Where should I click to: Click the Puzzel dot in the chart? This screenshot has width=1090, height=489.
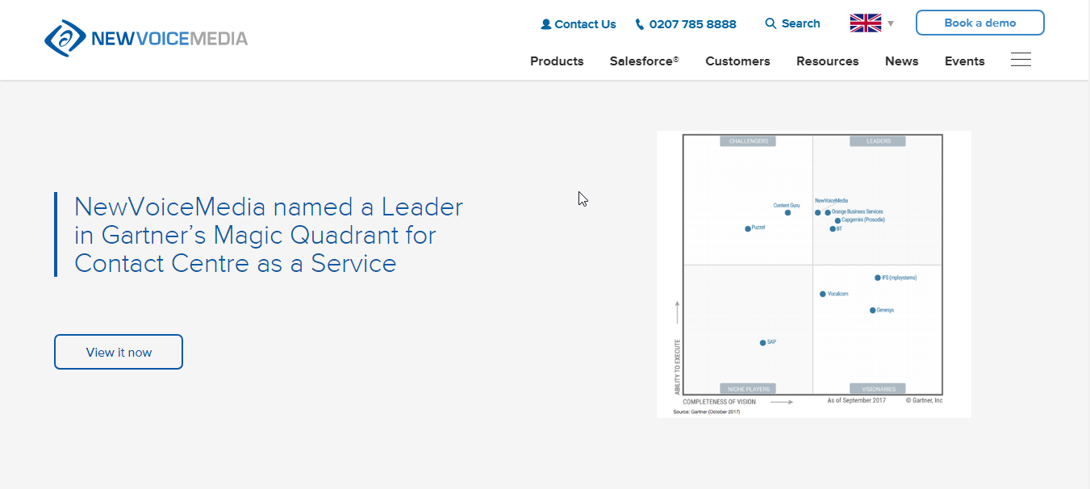747,229
